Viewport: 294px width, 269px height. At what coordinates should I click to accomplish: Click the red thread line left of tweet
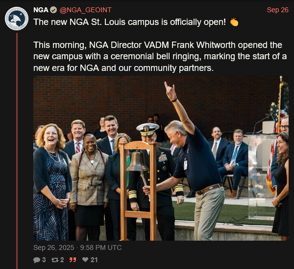pos(17,147)
